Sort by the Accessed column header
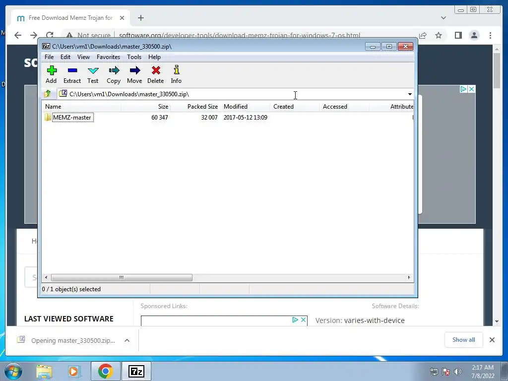This screenshot has width=508, height=381. tap(344, 107)
